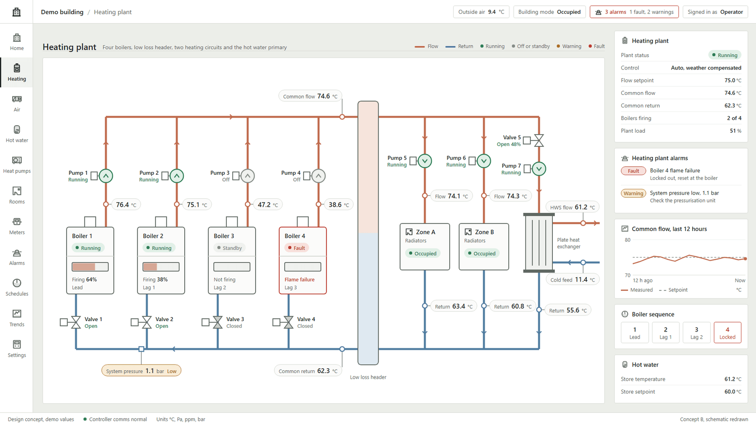
Task: Open the Zone A radiators card
Action: pyautogui.click(x=425, y=246)
